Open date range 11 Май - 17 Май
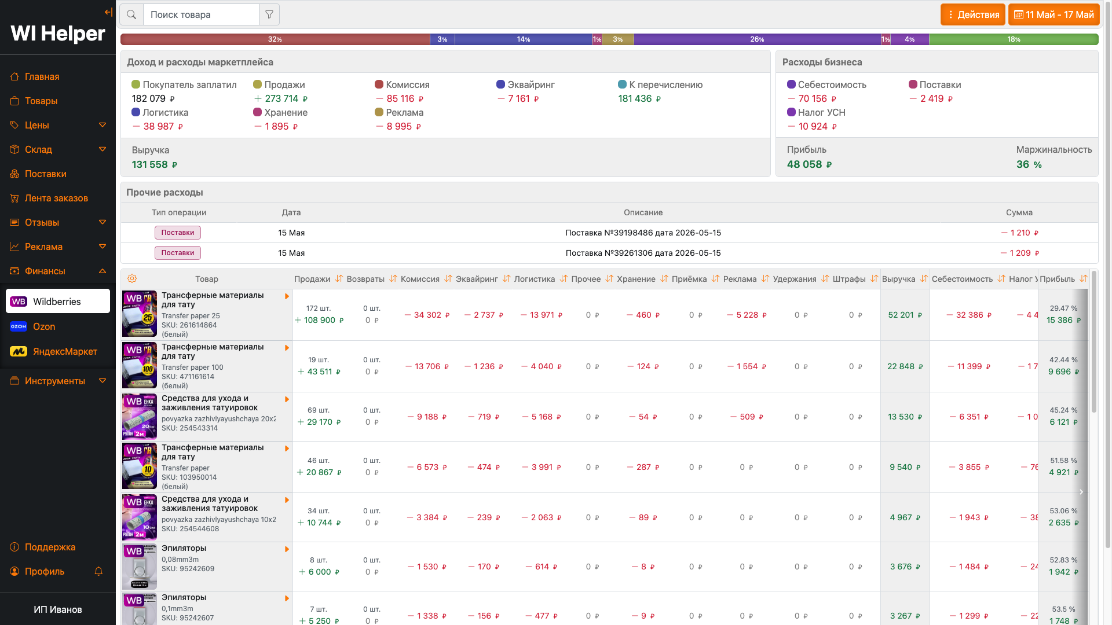This screenshot has width=1112, height=625. (1054, 14)
